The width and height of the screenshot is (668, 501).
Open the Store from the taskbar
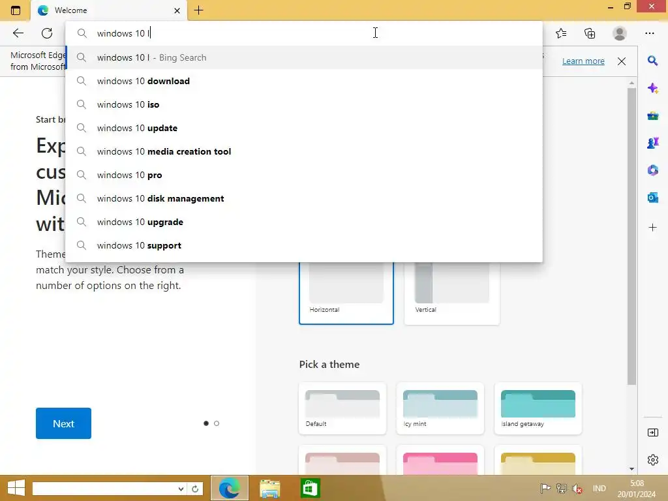click(x=310, y=488)
